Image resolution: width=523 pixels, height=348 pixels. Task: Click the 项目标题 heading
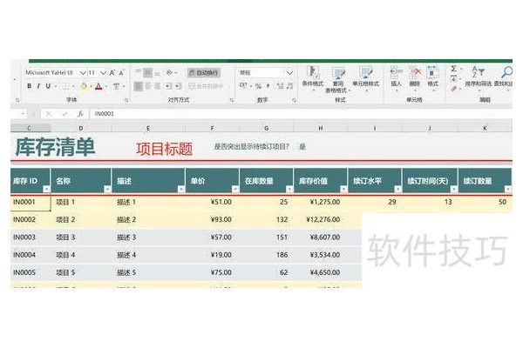pyautogui.click(x=165, y=149)
